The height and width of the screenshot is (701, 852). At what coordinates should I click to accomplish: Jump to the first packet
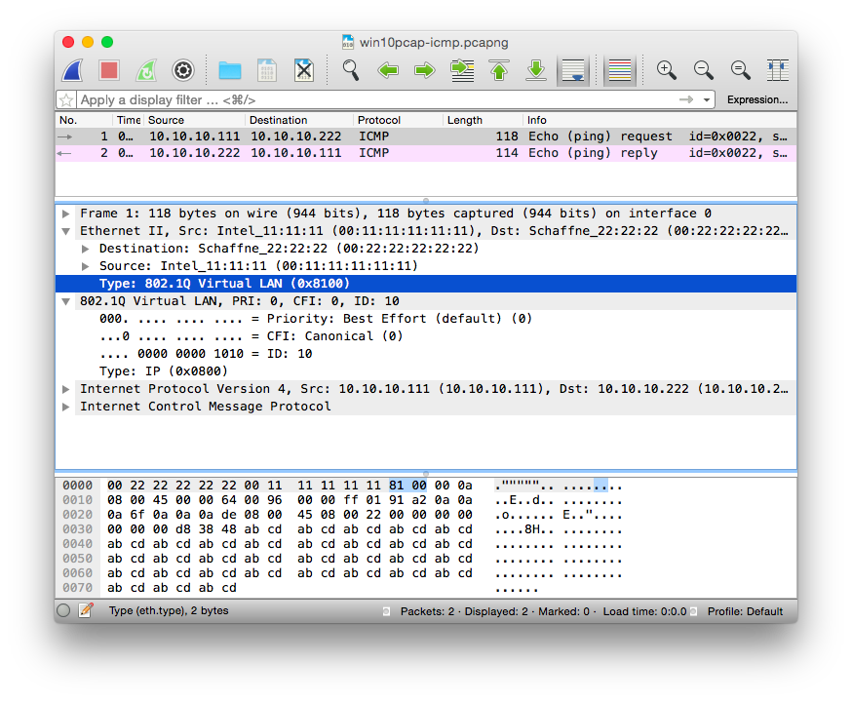click(x=499, y=70)
